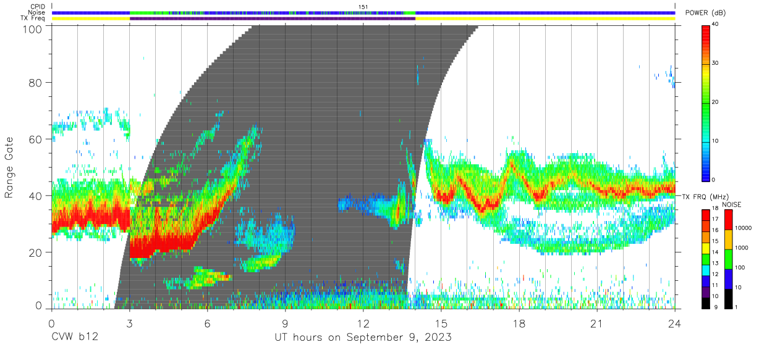Screen dimensions: 759x350
Task: Select yellow segment of TX FRQ legend
Action: coord(706,248)
